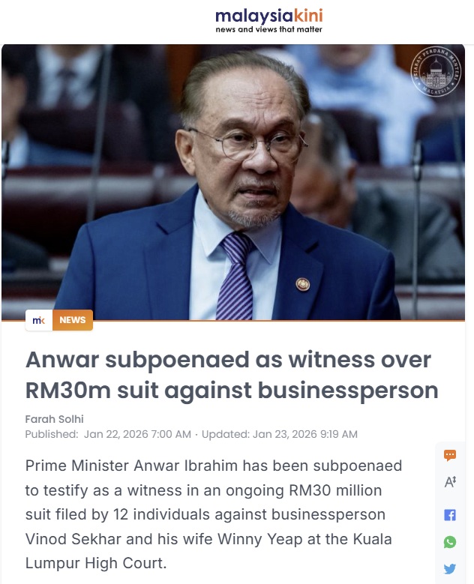This screenshot has height=584, width=474.
Task: Click the word 'Published:' label
Action: pyautogui.click(x=52, y=434)
